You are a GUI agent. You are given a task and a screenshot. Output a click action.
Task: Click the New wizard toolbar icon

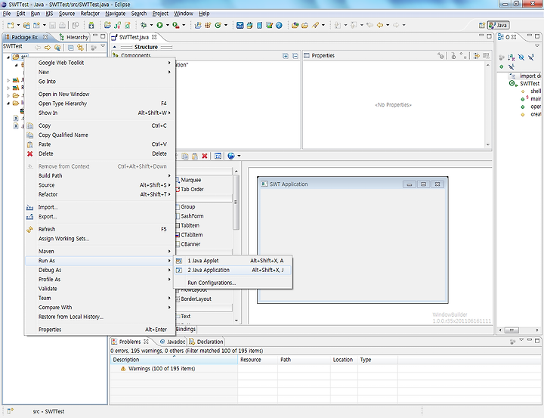pyautogui.click(x=11, y=25)
